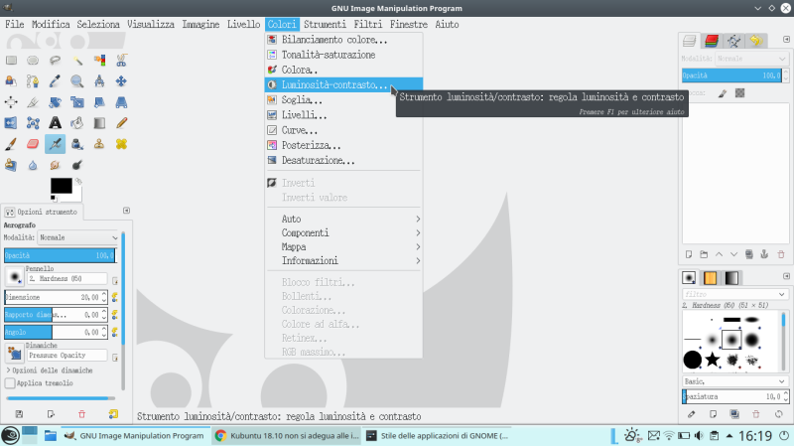Open the Strumenti menu

[x=325, y=24]
